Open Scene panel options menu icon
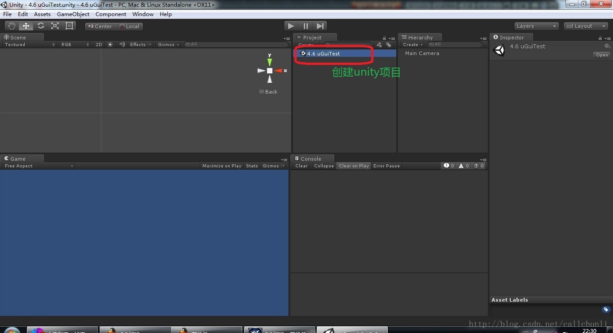The width and height of the screenshot is (613, 333). [x=287, y=38]
